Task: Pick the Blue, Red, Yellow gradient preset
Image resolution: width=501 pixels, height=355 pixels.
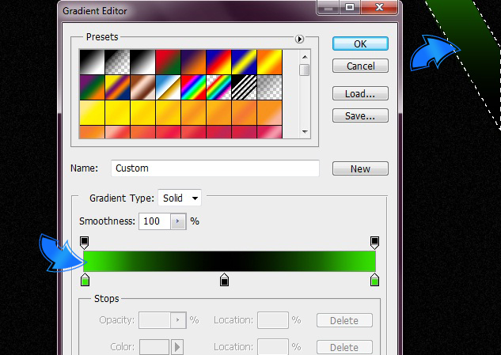Action: 218,62
